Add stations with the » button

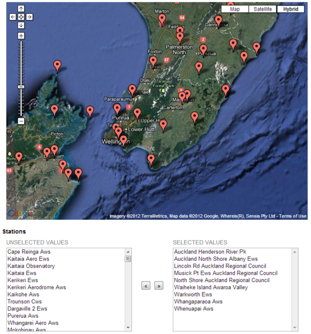coord(159,285)
